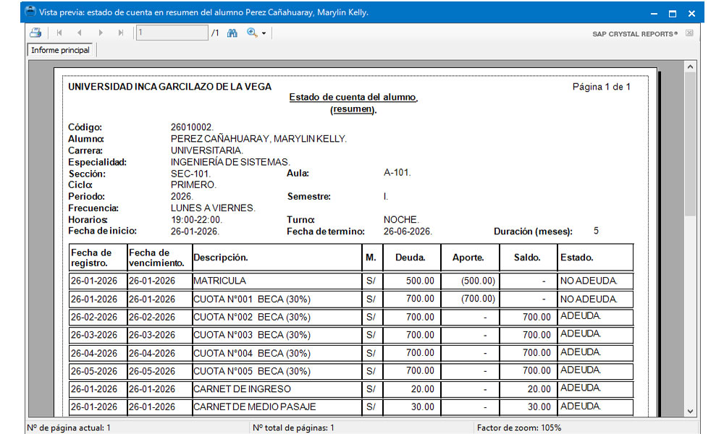Maximize the Vista previa window

coord(673,13)
